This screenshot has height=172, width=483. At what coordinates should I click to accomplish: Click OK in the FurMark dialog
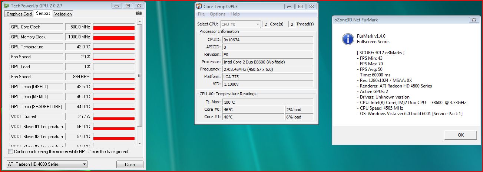coord(461,135)
